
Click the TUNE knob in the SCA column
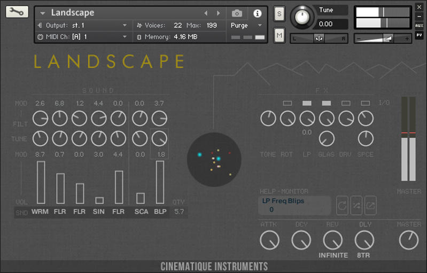(139, 138)
